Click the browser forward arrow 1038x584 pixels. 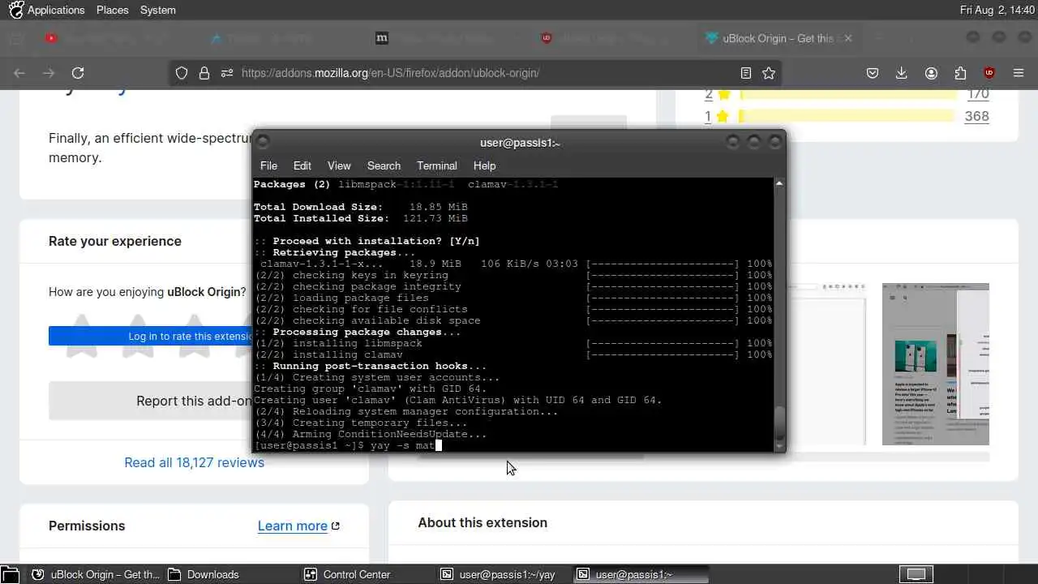click(x=49, y=73)
